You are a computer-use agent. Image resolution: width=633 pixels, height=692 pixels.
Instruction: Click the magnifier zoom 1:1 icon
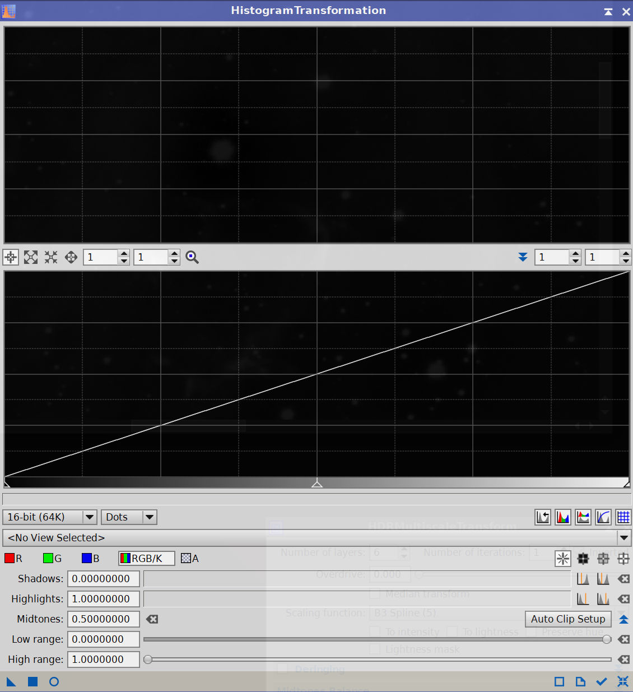[192, 257]
